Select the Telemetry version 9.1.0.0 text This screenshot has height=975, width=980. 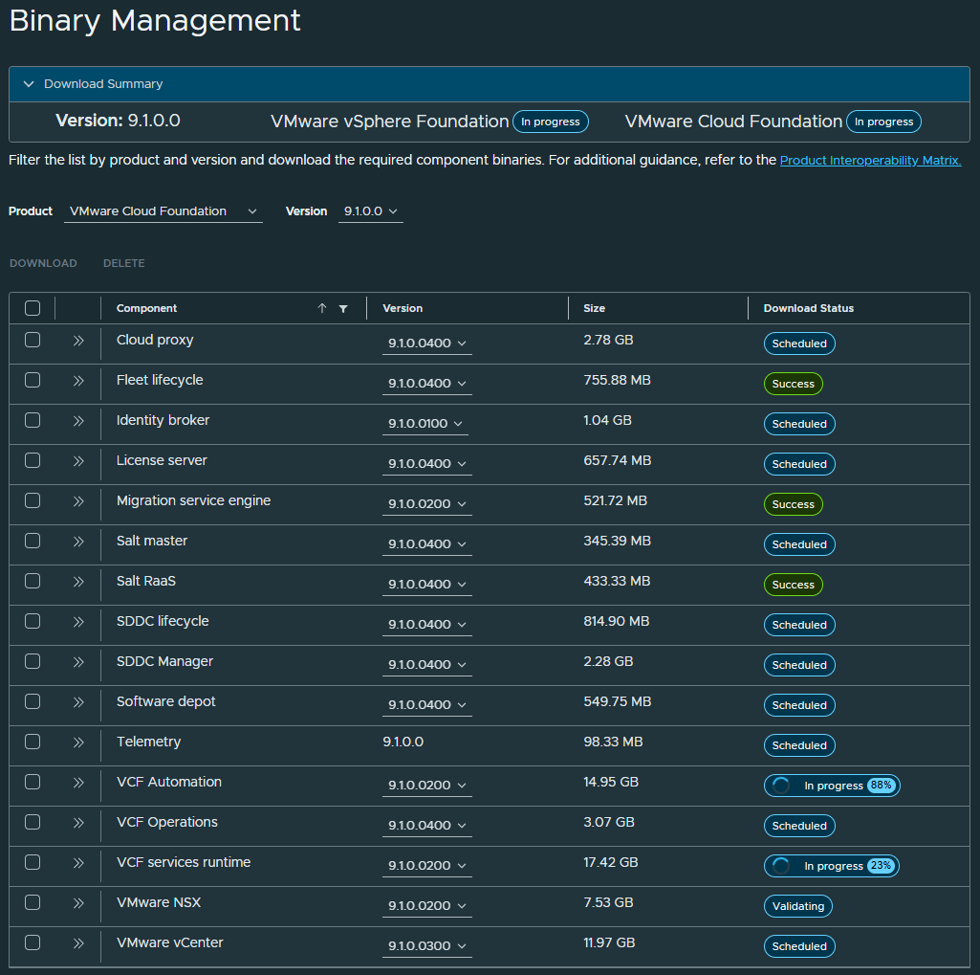tap(403, 742)
